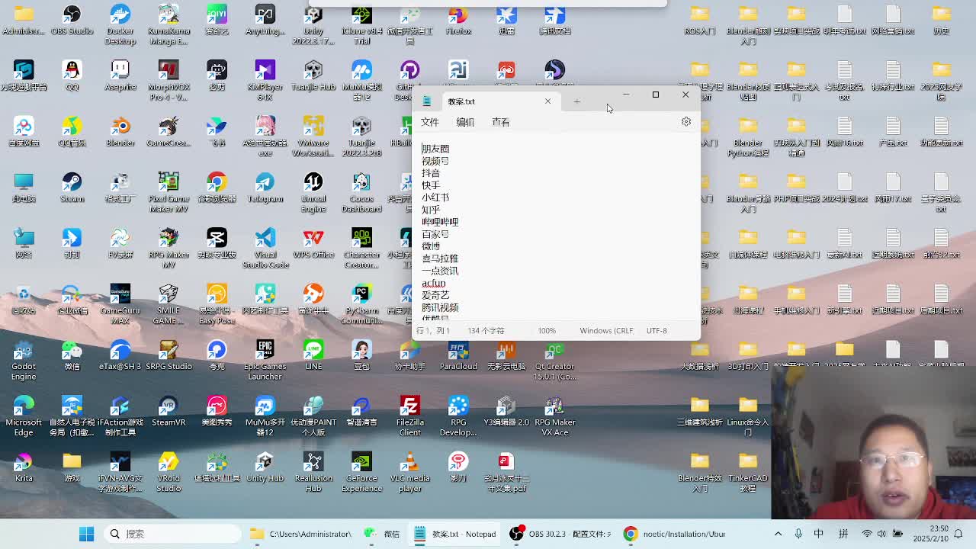
Task: Open Notepad settings gear
Action: coord(686,122)
